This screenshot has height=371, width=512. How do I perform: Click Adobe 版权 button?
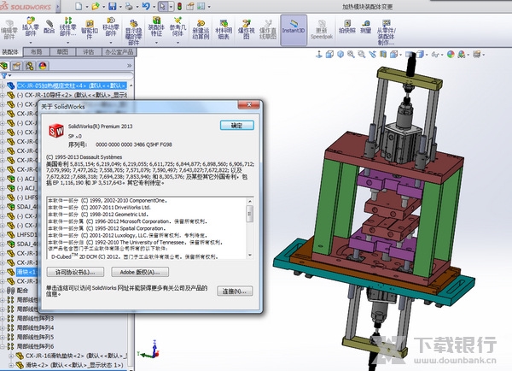(140, 272)
